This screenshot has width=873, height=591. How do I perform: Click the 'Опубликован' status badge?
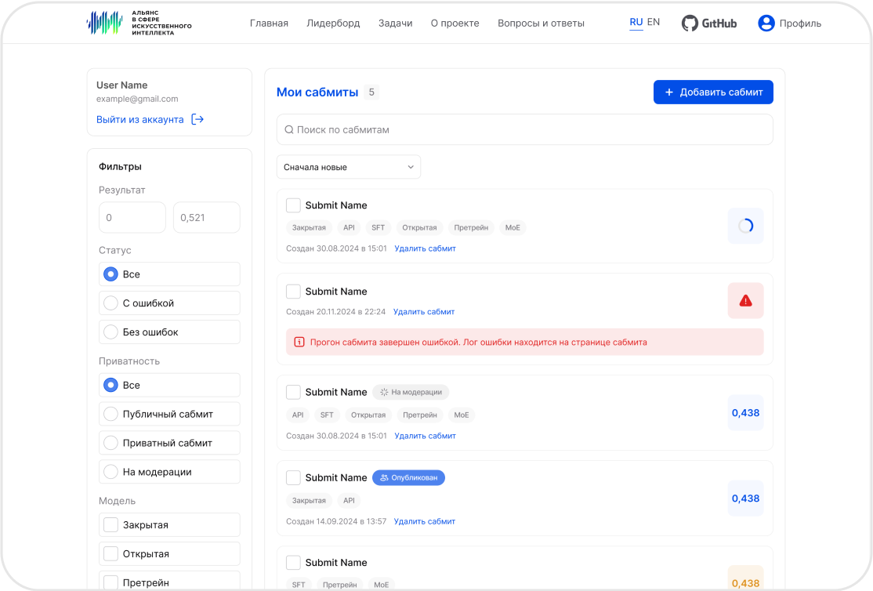pos(408,478)
